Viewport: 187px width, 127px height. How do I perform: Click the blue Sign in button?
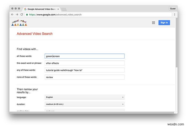(164, 23)
